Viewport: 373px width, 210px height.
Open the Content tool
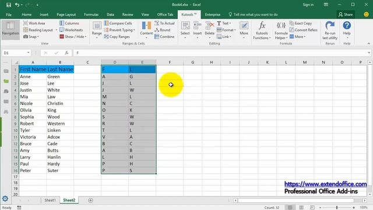point(146,30)
